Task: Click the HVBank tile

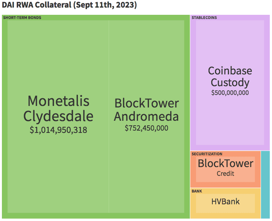Action: 225,202
